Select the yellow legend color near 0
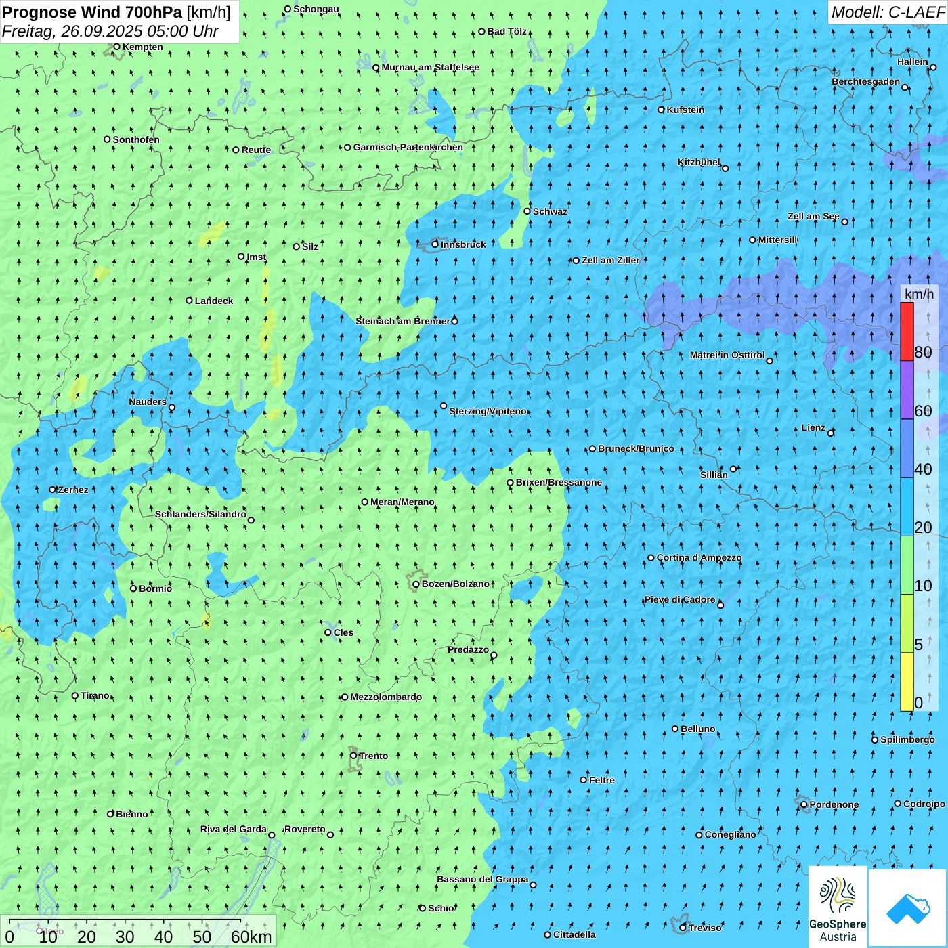 point(907,682)
